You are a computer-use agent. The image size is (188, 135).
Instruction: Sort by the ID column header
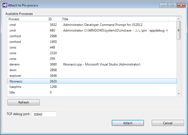[x=55, y=19]
